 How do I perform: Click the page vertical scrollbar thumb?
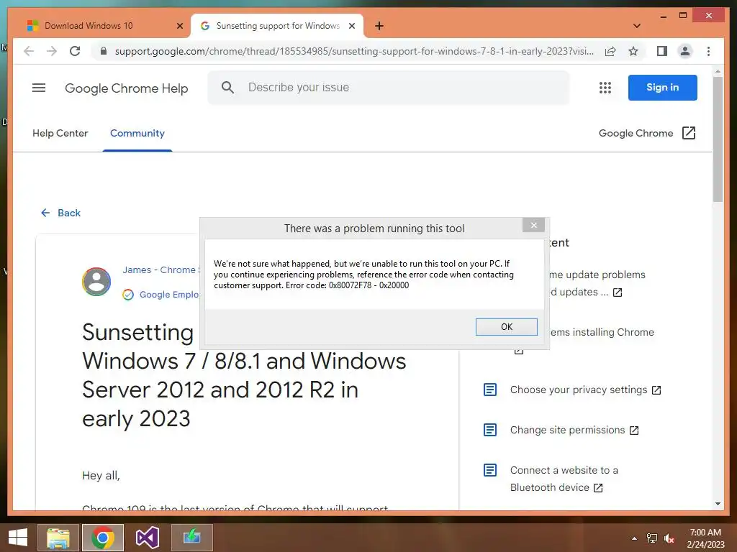pos(718,139)
